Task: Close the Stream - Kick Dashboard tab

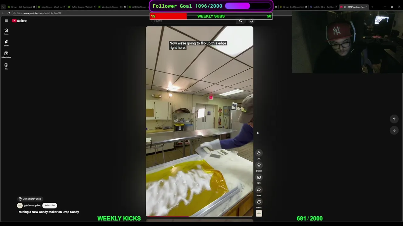Action: click(34, 7)
